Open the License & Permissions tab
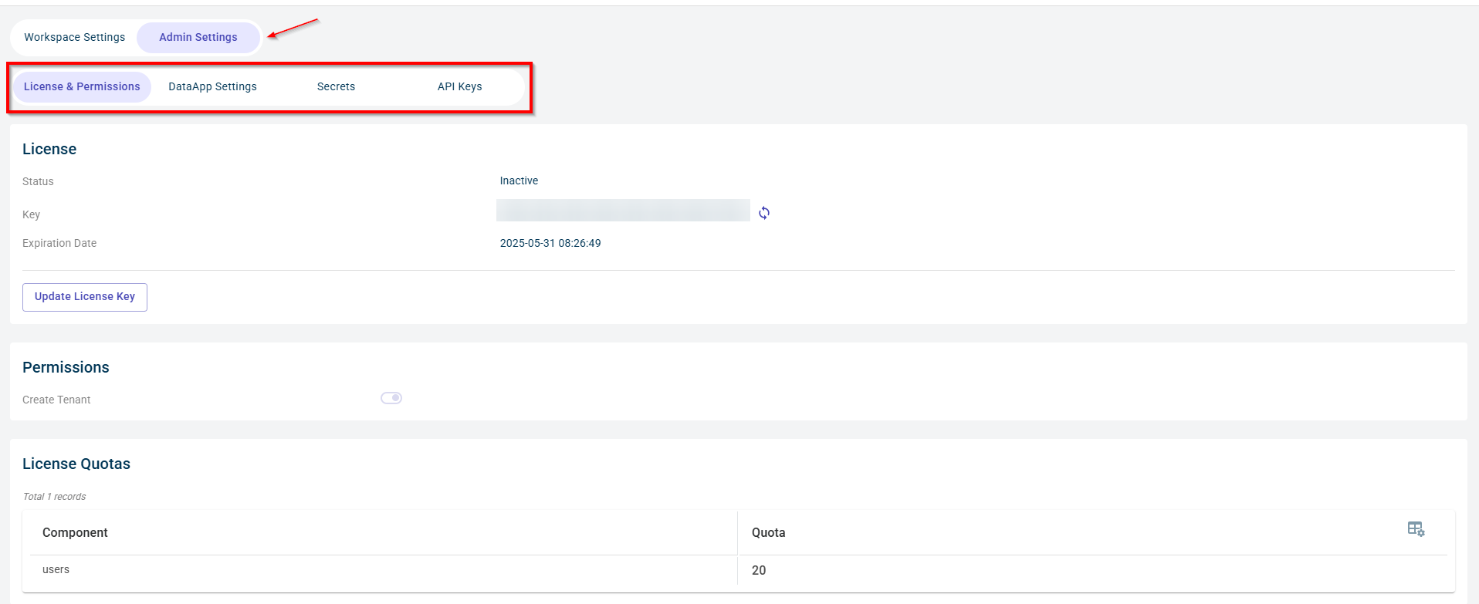This screenshot has height=604, width=1479. click(x=82, y=86)
